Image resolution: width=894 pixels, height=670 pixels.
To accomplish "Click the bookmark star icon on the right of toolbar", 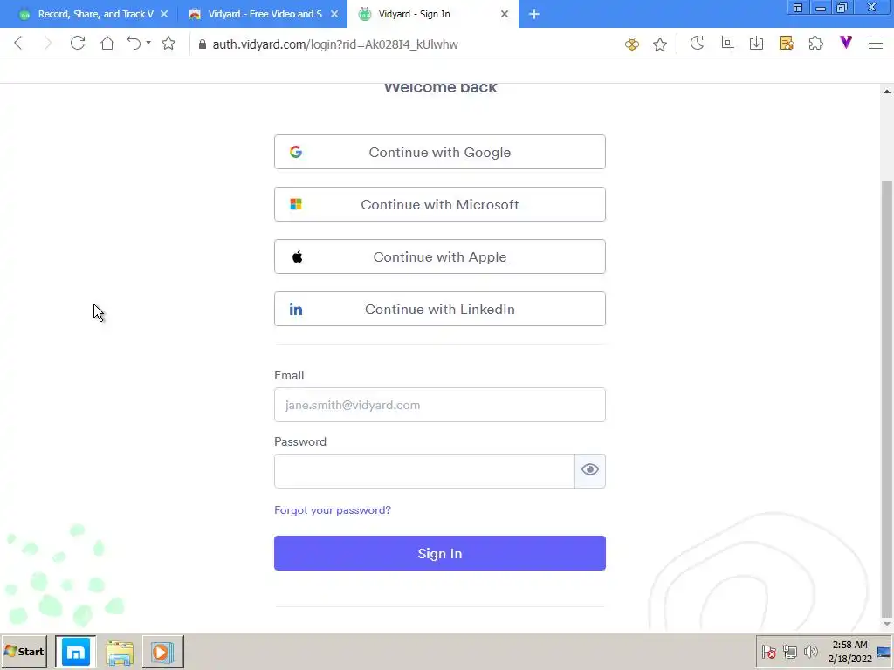I will coord(660,44).
